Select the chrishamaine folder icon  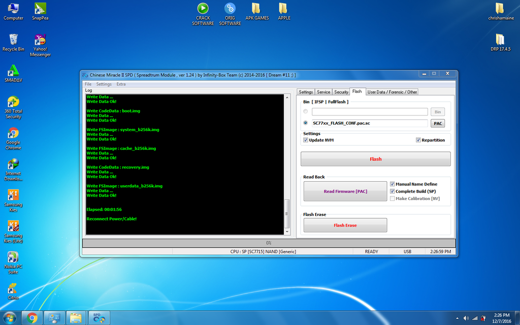tap(501, 12)
